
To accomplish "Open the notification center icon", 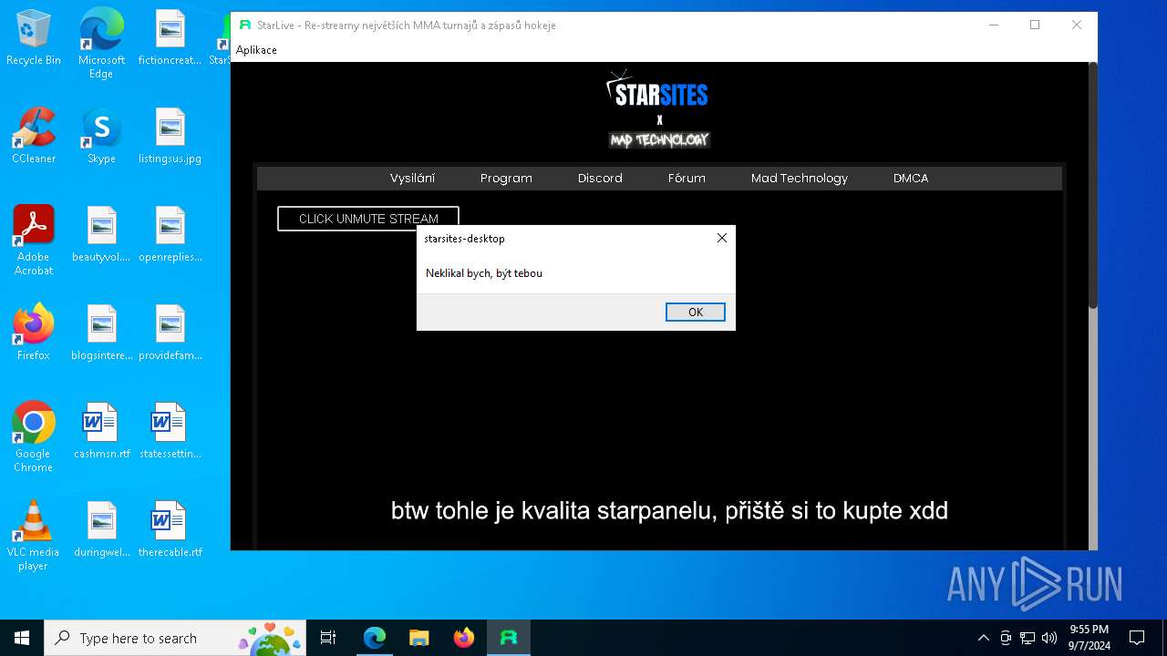I will (1137, 638).
